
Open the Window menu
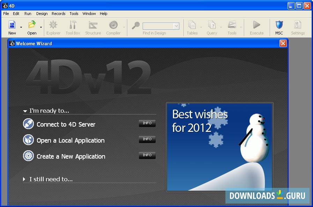click(89, 14)
